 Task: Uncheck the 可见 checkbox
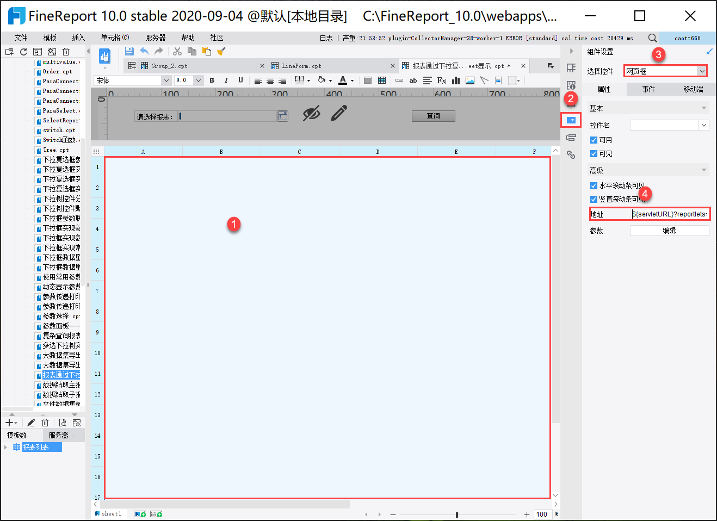click(x=594, y=154)
